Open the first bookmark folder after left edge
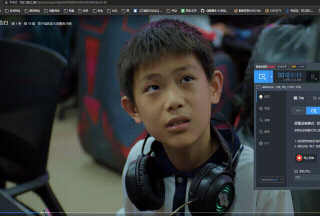Image resolution: width=320 pixels, height=216 pixels. 12,10
